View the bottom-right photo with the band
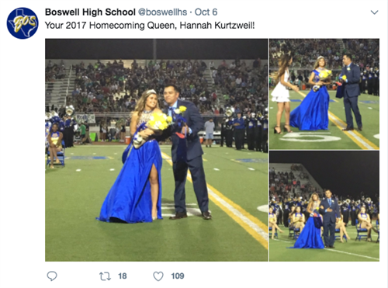The width and height of the screenshot is (388, 288). pyautogui.click(x=324, y=206)
